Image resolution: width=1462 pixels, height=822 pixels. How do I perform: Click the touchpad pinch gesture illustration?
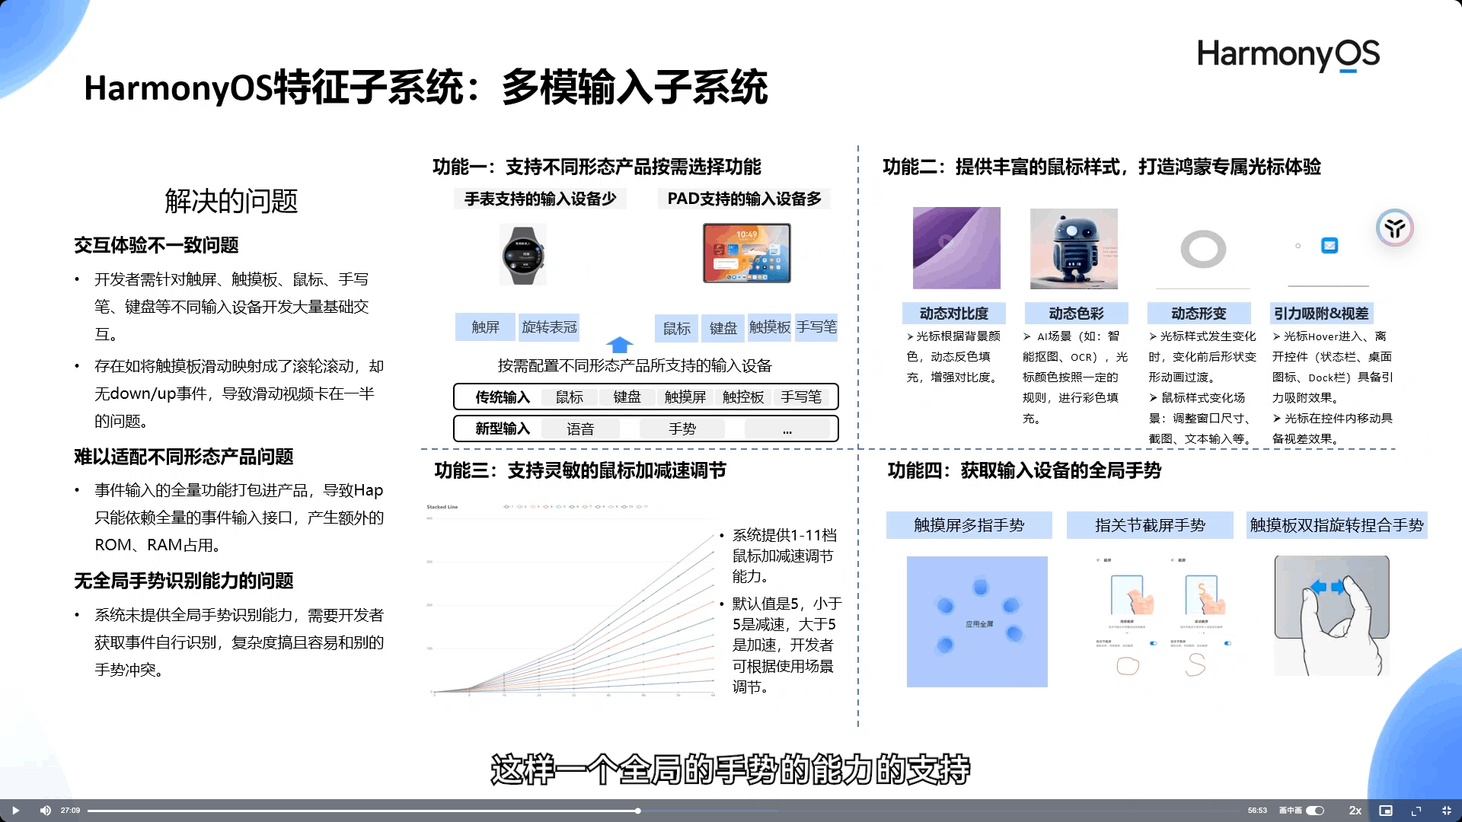click(x=1332, y=615)
